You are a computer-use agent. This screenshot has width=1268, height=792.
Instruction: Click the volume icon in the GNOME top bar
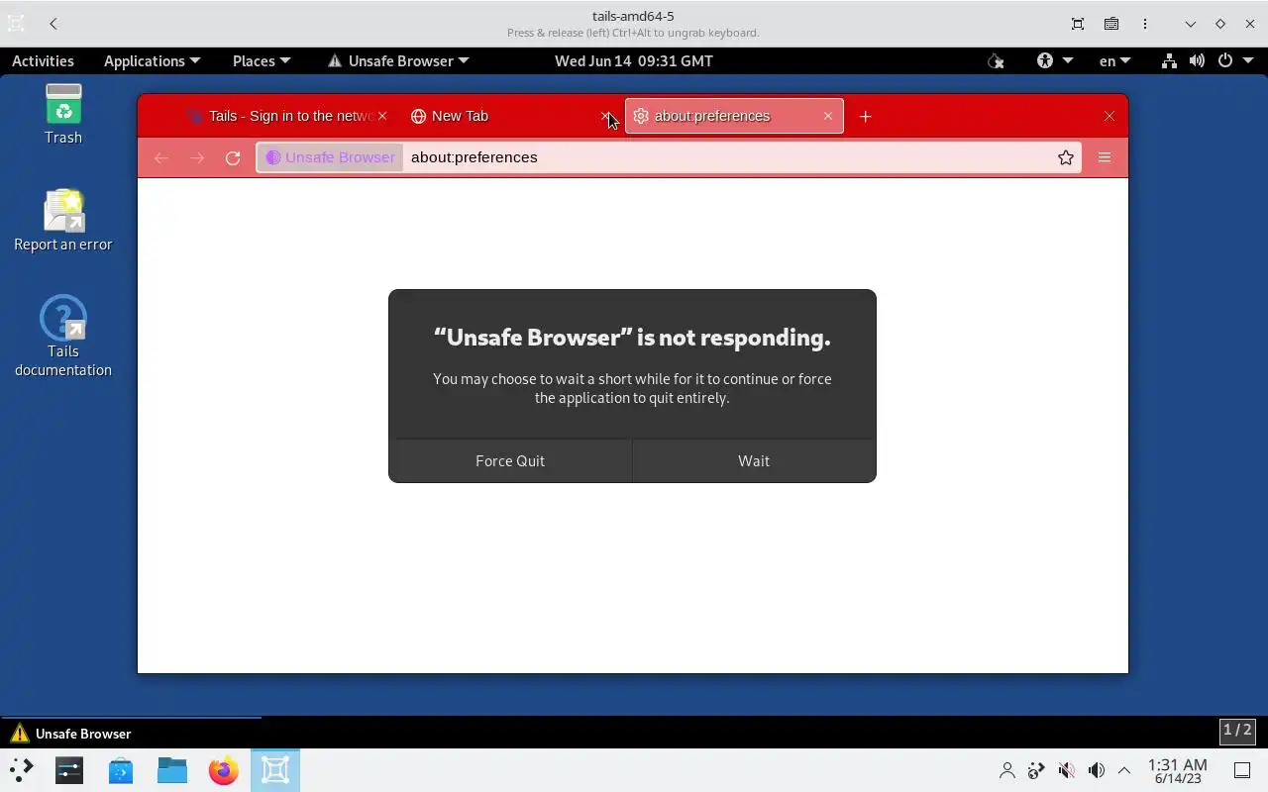[x=1197, y=60]
